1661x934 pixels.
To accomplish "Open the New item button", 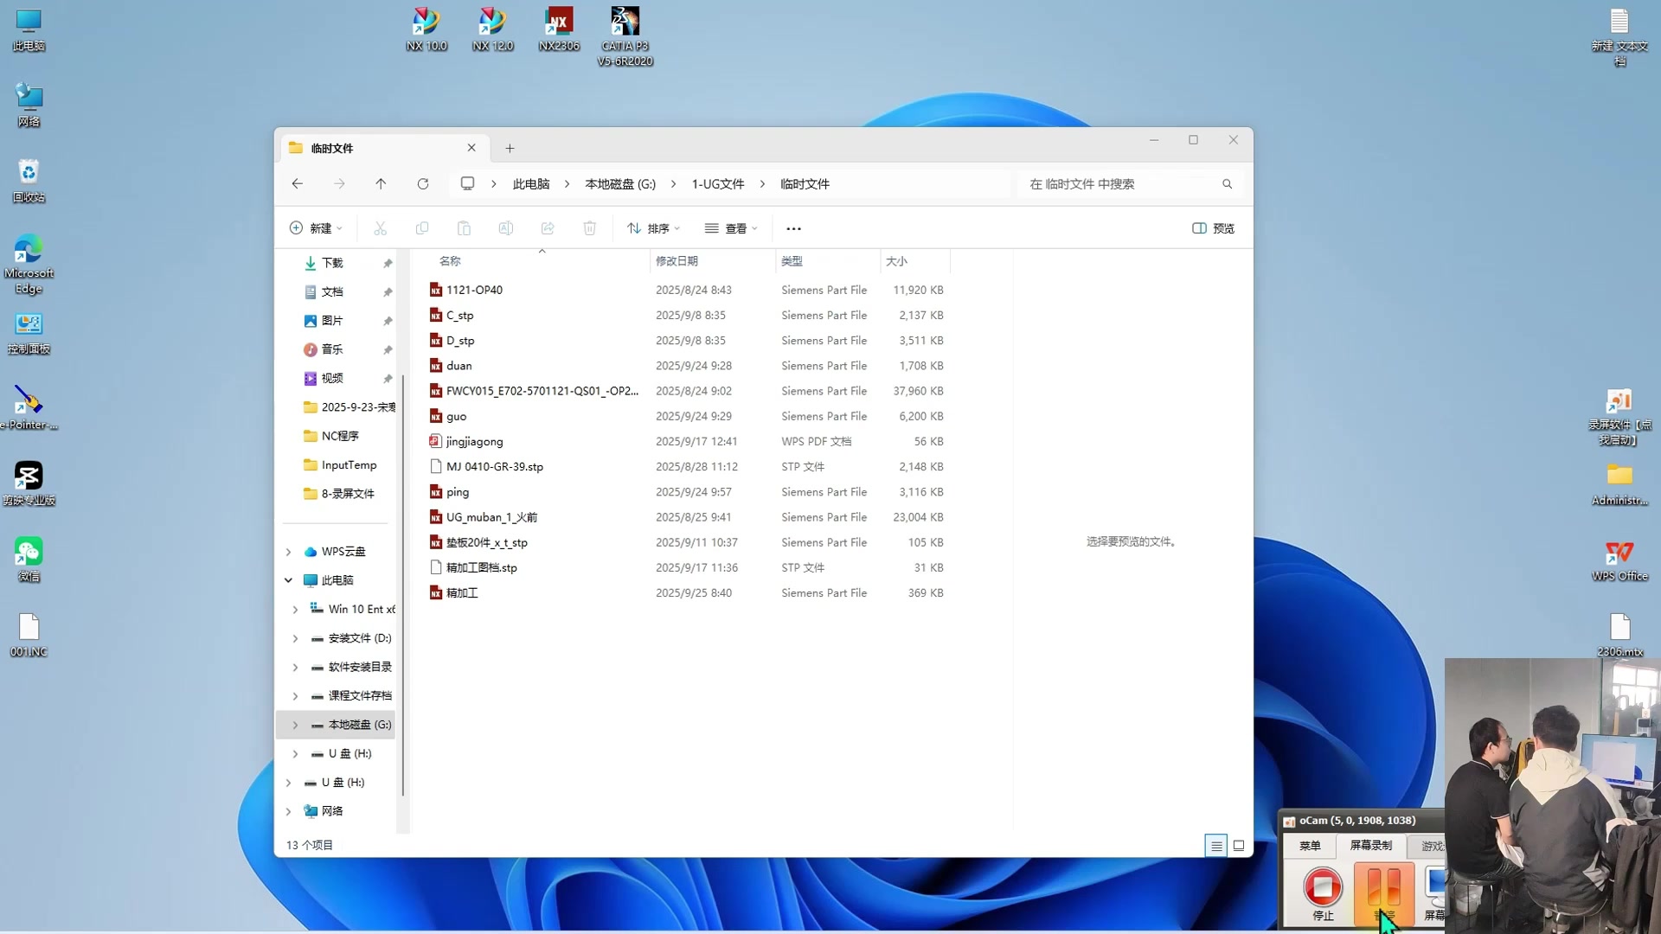I will pyautogui.click(x=315, y=228).
